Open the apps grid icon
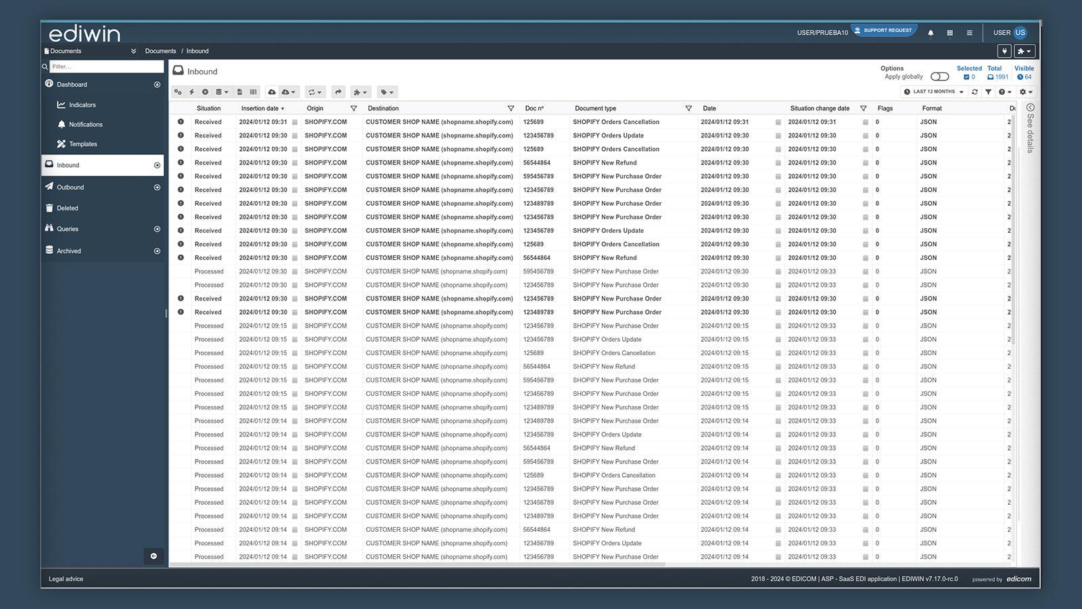The image size is (1082, 609). [x=949, y=32]
